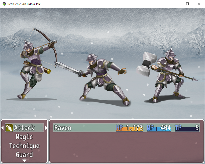Click the Attack hand icon
Image resolution: width=205 pixels, height=164 pixels.
(x=9, y=128)
